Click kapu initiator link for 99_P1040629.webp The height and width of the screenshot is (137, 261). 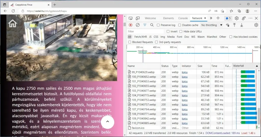click(184, 72)
